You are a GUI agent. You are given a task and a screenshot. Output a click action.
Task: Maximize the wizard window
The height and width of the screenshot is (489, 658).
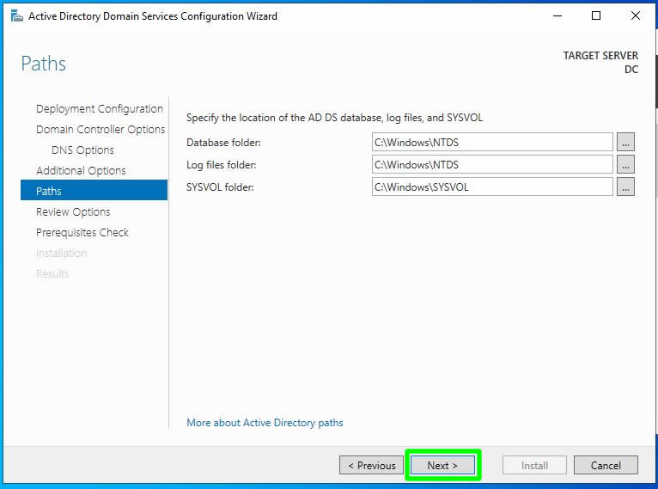596,15
